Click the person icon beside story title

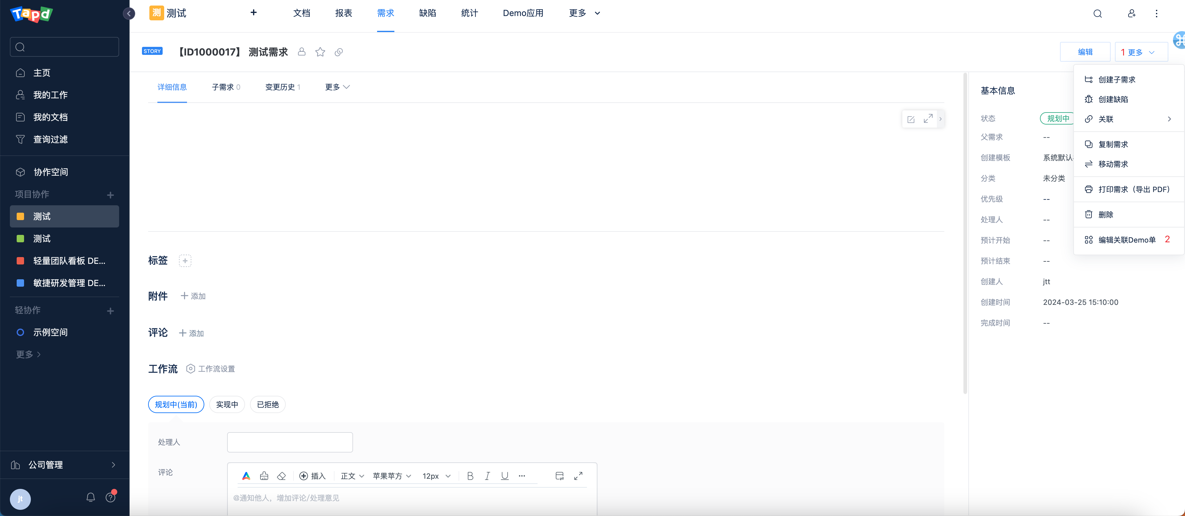coord(302,51)
